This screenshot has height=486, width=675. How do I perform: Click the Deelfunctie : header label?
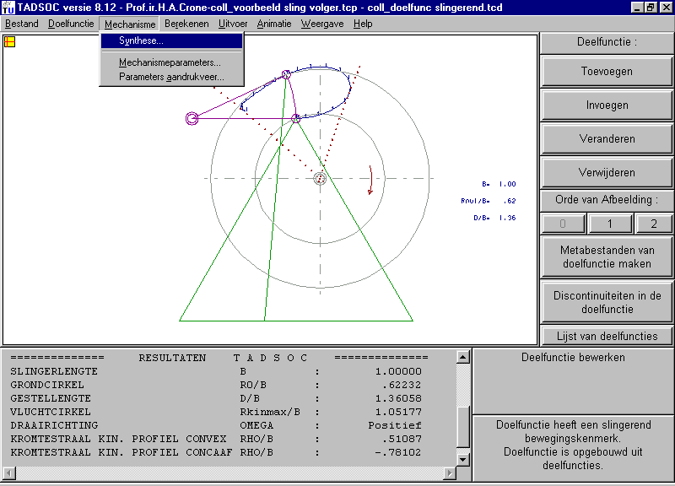(607, 41)
